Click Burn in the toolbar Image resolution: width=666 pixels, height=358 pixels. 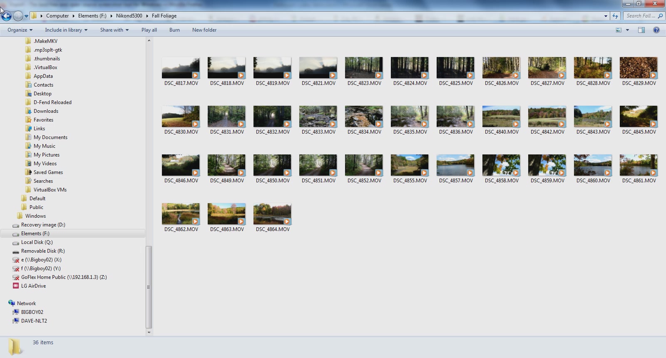174,30
